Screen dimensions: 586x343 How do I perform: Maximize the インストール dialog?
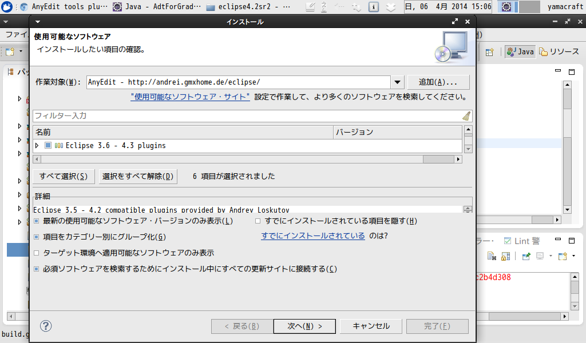[x=455, y=22]
